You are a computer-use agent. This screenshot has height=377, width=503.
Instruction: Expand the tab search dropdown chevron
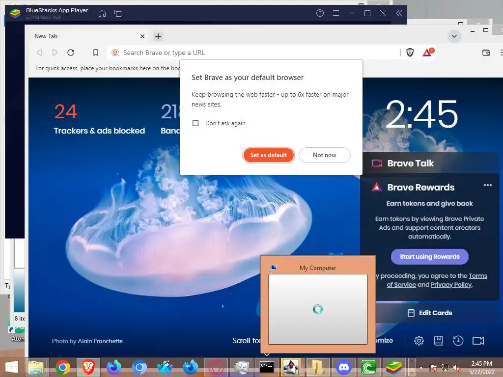[454, 36]
